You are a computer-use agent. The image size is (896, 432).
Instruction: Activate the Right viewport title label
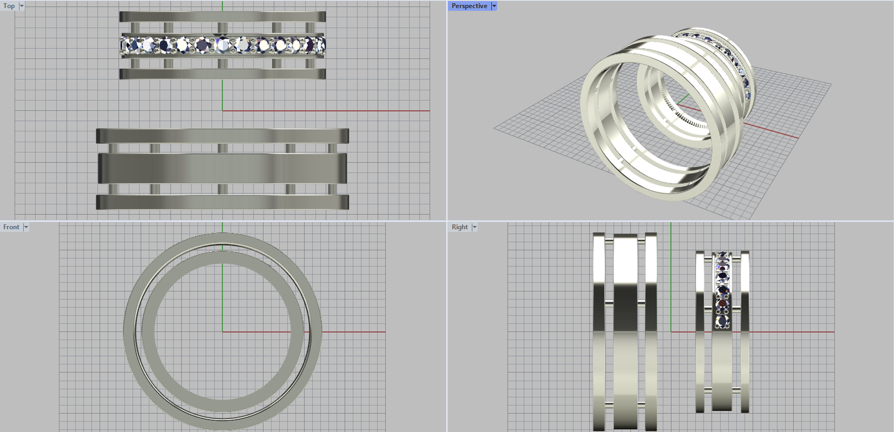coord(460,227)
